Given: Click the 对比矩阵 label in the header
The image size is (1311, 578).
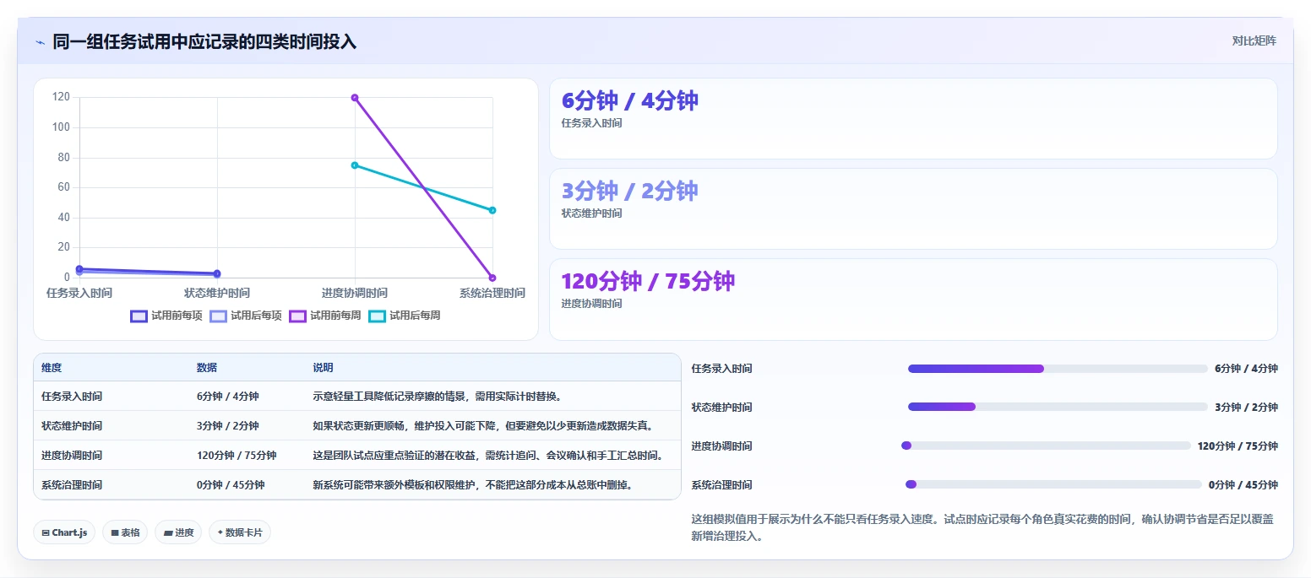Looking at the screenshot, I should (x=1254, y=41).
